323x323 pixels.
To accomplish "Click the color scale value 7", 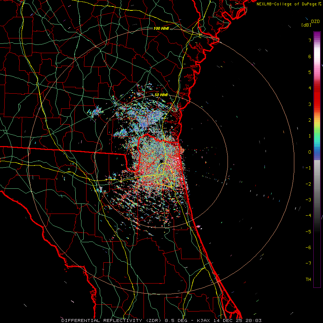I will (310, 40).
